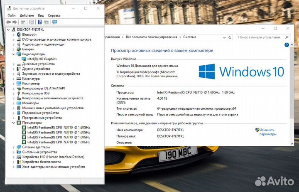Select the Устройства безопасности icon
This screenshot has width=299, height=192.
tap(19, 162)
